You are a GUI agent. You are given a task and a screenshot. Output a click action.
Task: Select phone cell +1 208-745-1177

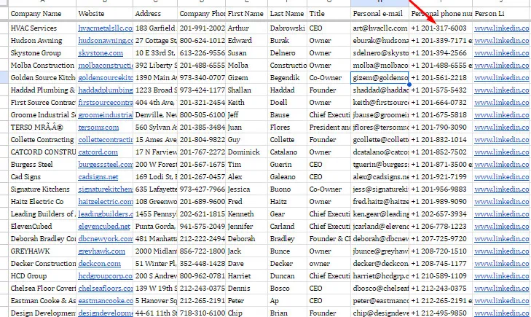[441, 264]
